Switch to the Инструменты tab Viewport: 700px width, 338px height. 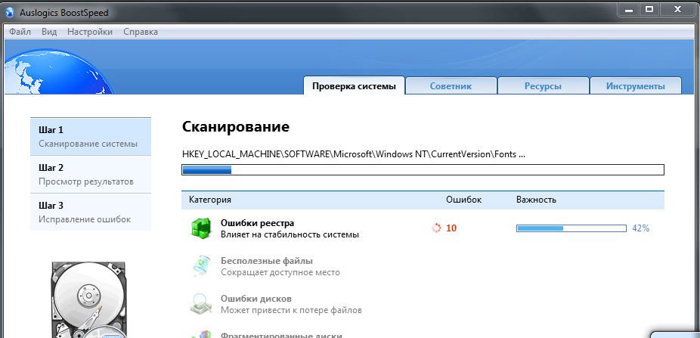coord(635,85)
